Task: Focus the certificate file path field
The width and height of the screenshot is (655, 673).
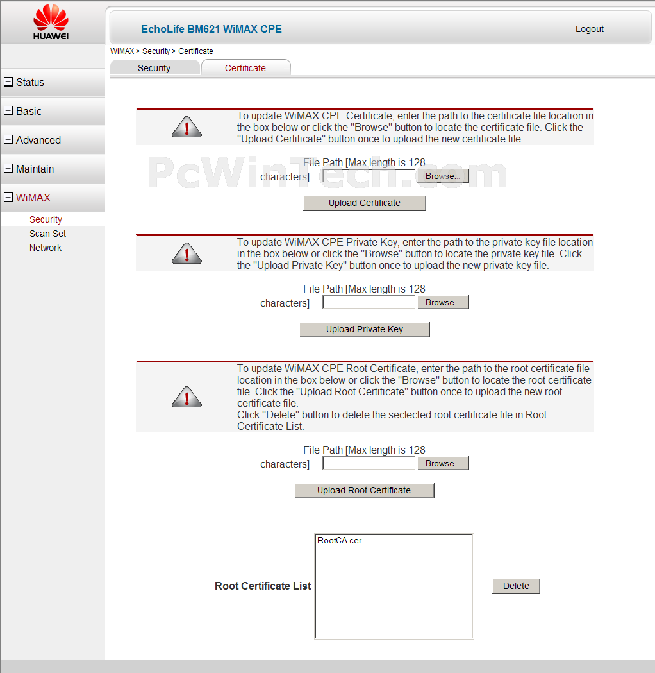Action: [369, 176]
